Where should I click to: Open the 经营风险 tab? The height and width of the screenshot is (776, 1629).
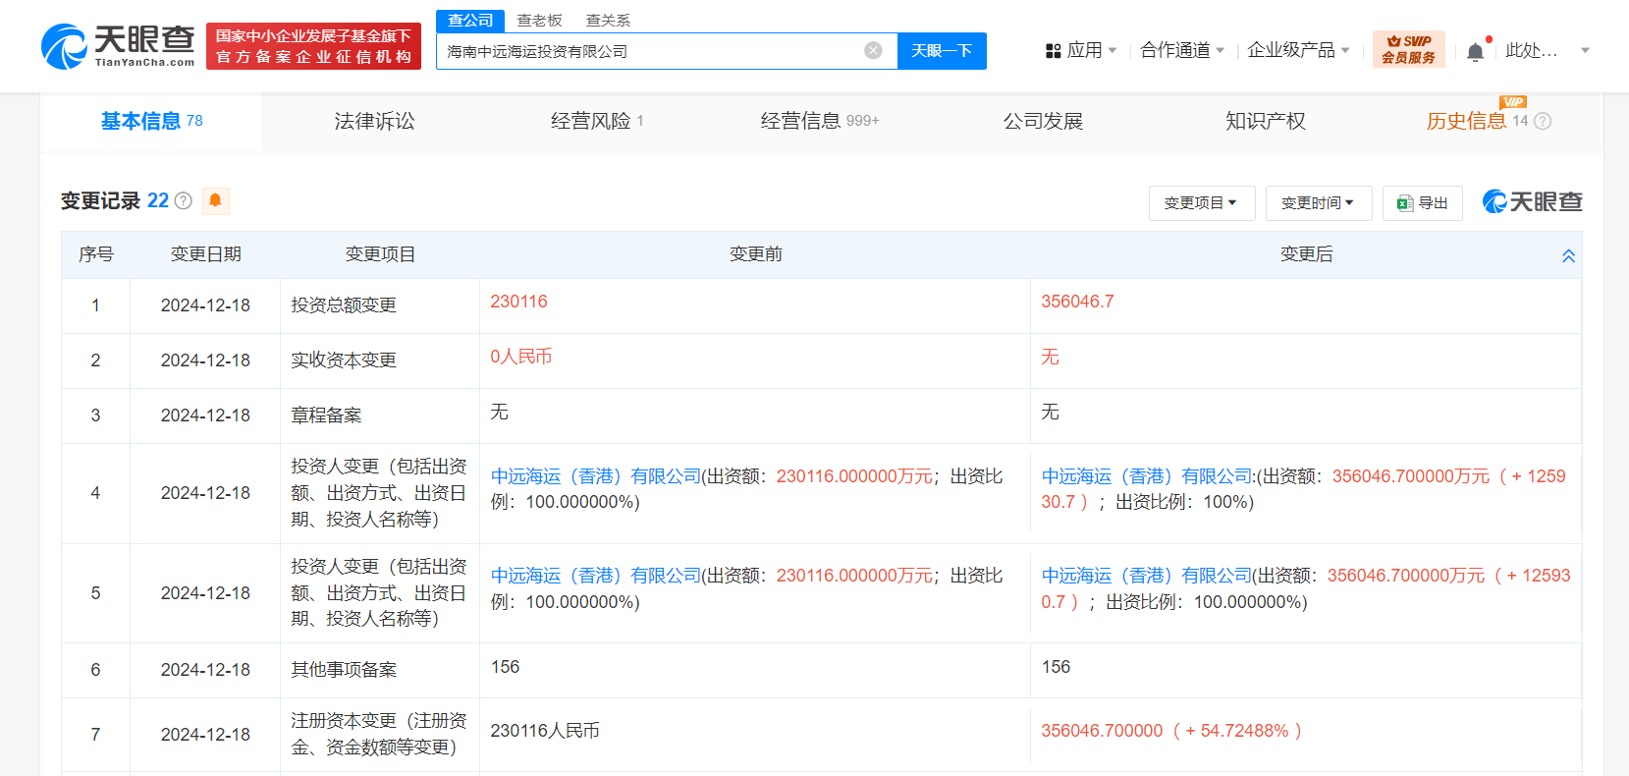[x=597, y=121]
